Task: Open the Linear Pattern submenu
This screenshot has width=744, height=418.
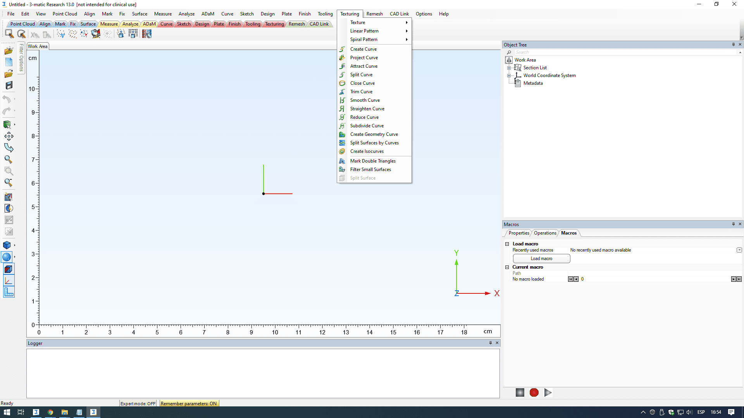Action: coord(364,31)
